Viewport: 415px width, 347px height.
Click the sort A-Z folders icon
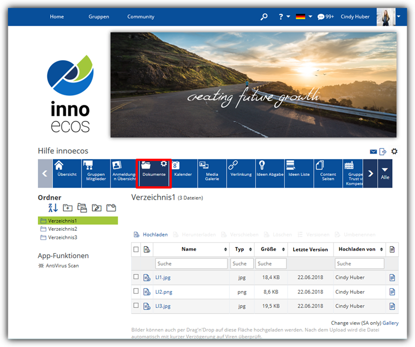point(52,207)
